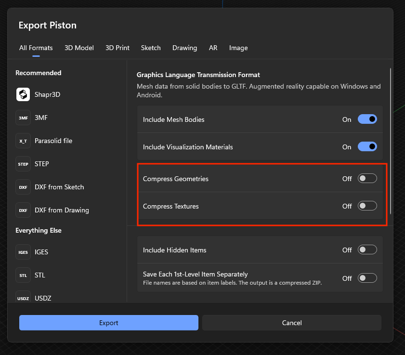The height and width of the screenshot is (355, 405).
Task: Click the "Export Piston" dialog title
Action: (x=48, y=26)
